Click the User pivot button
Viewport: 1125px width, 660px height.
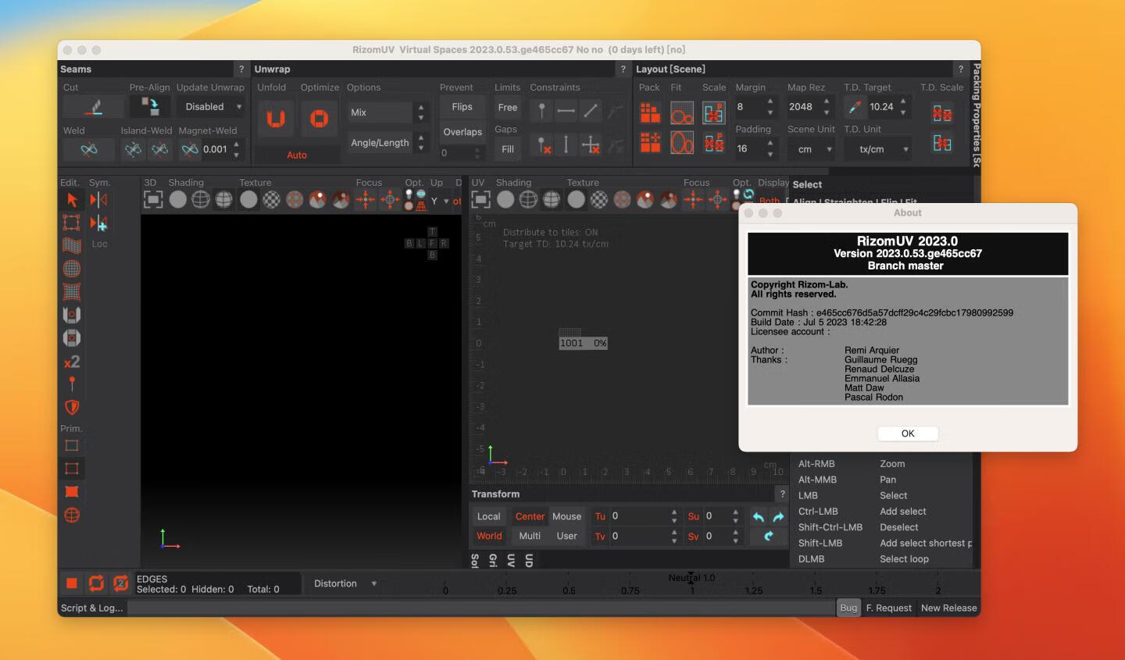pyautogui.click(x=567, y=536)
